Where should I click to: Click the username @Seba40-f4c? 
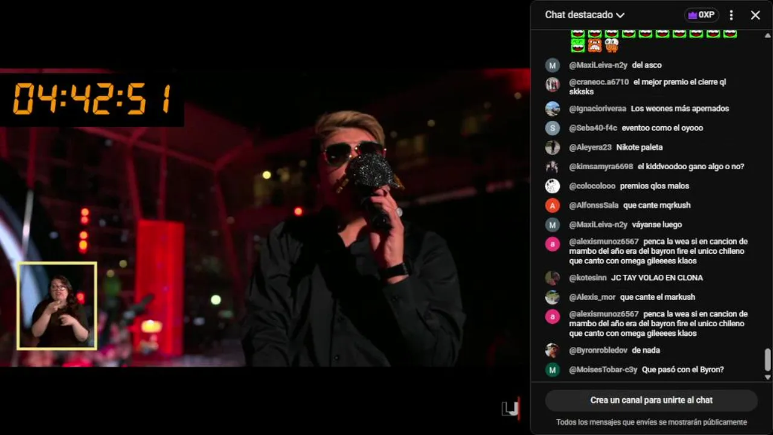pos(593,128)
